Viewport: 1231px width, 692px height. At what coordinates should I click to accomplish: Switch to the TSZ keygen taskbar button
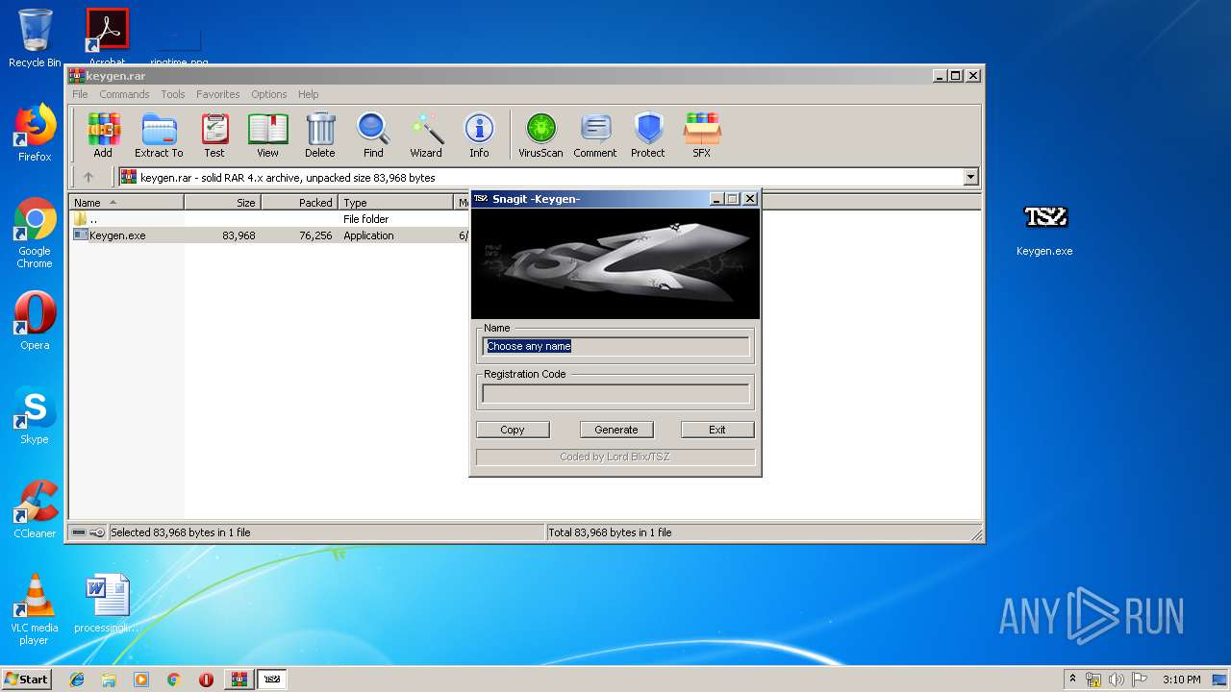[272, 680]
